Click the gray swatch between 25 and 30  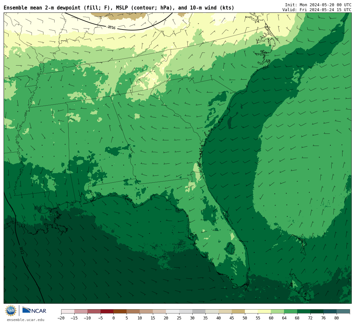pos(186,312)
